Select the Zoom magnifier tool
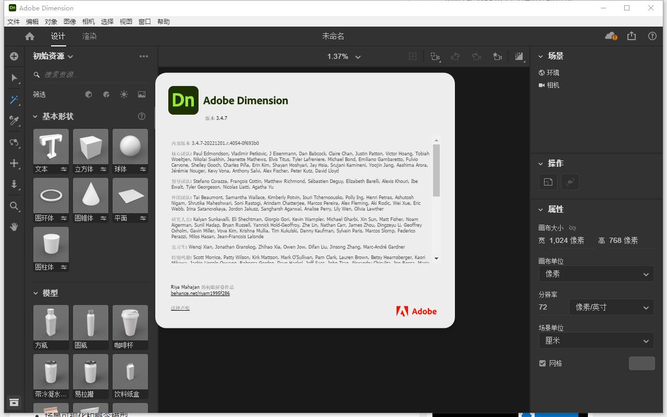This screenshot has width=667, height=417. [14, 206]
